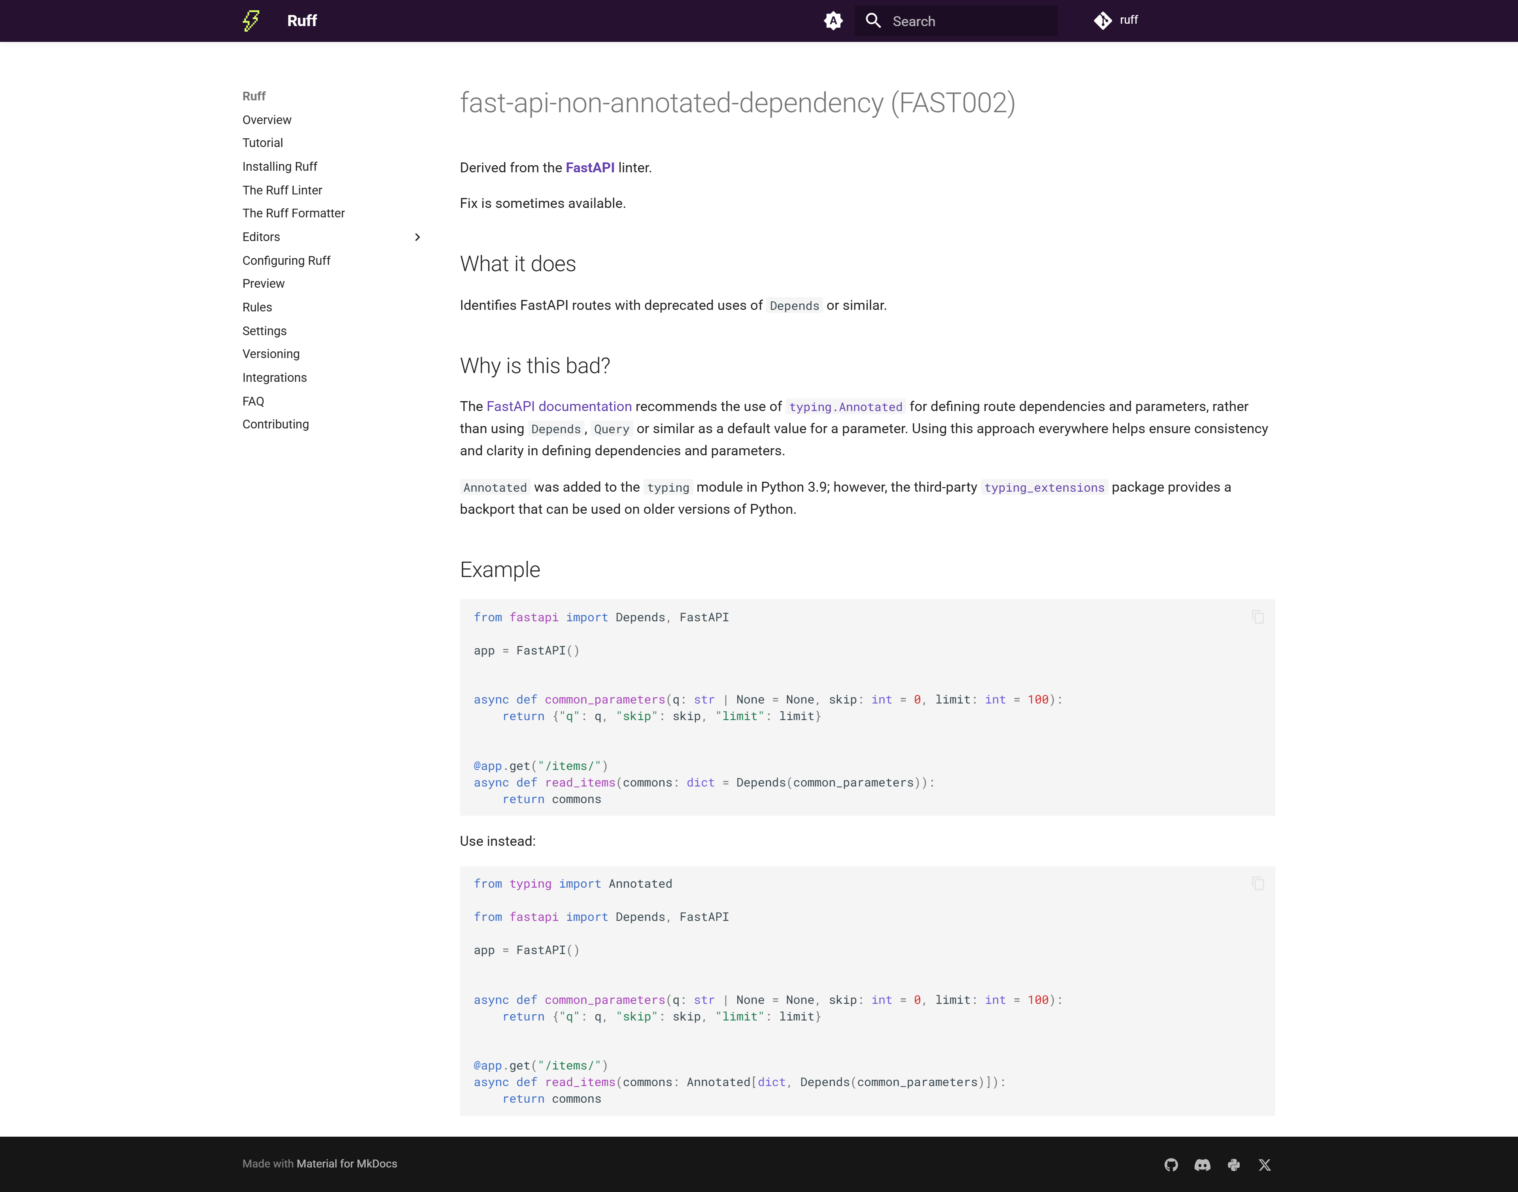Click the search magnifier icon

click(x=873, y=21)
